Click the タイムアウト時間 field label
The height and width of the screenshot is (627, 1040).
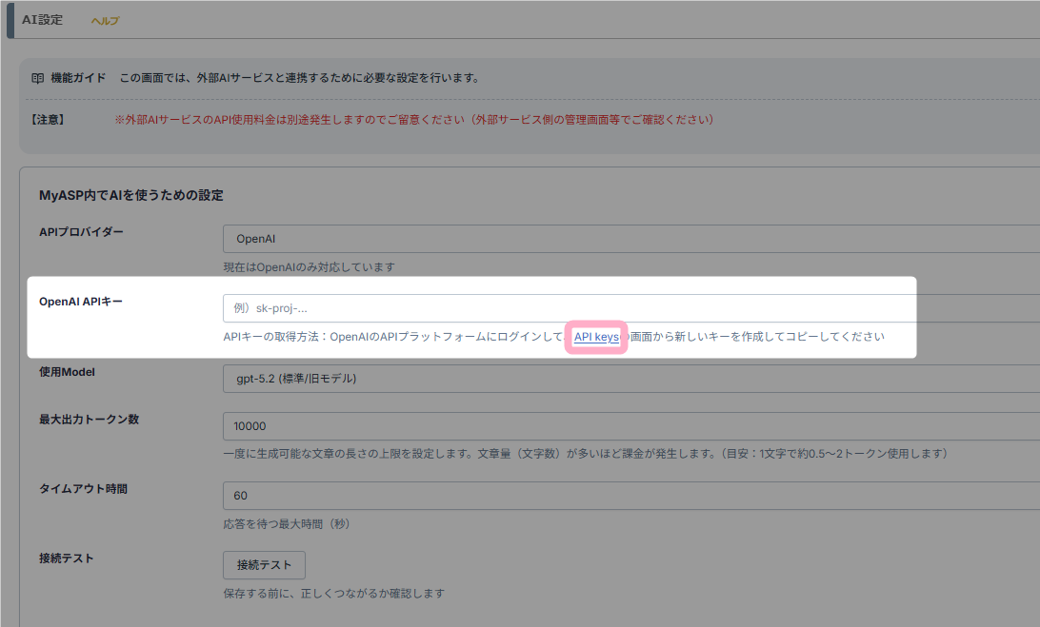point(83,489)
